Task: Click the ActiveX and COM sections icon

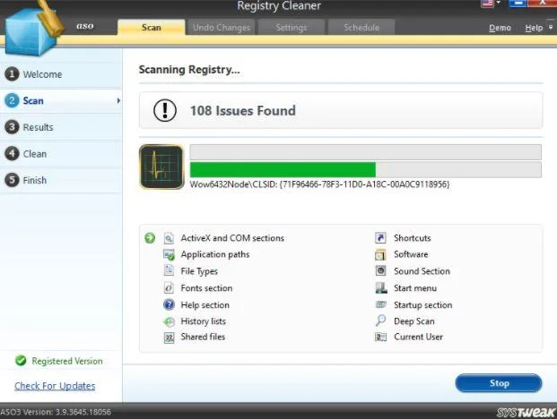Action: (169, 238)
